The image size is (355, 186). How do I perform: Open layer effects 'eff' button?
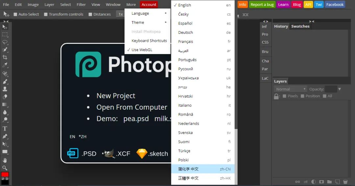[x=306, y=182]
